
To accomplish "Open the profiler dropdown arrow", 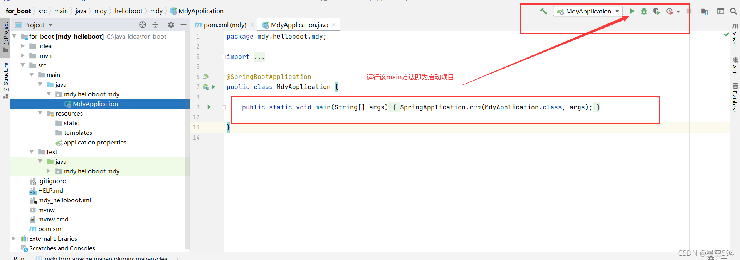I will click(678, 12).
